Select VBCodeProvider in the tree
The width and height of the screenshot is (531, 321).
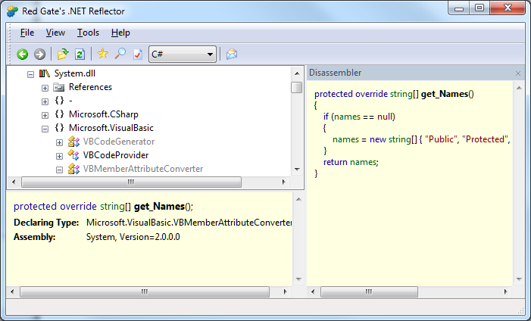tap(116, 155)
